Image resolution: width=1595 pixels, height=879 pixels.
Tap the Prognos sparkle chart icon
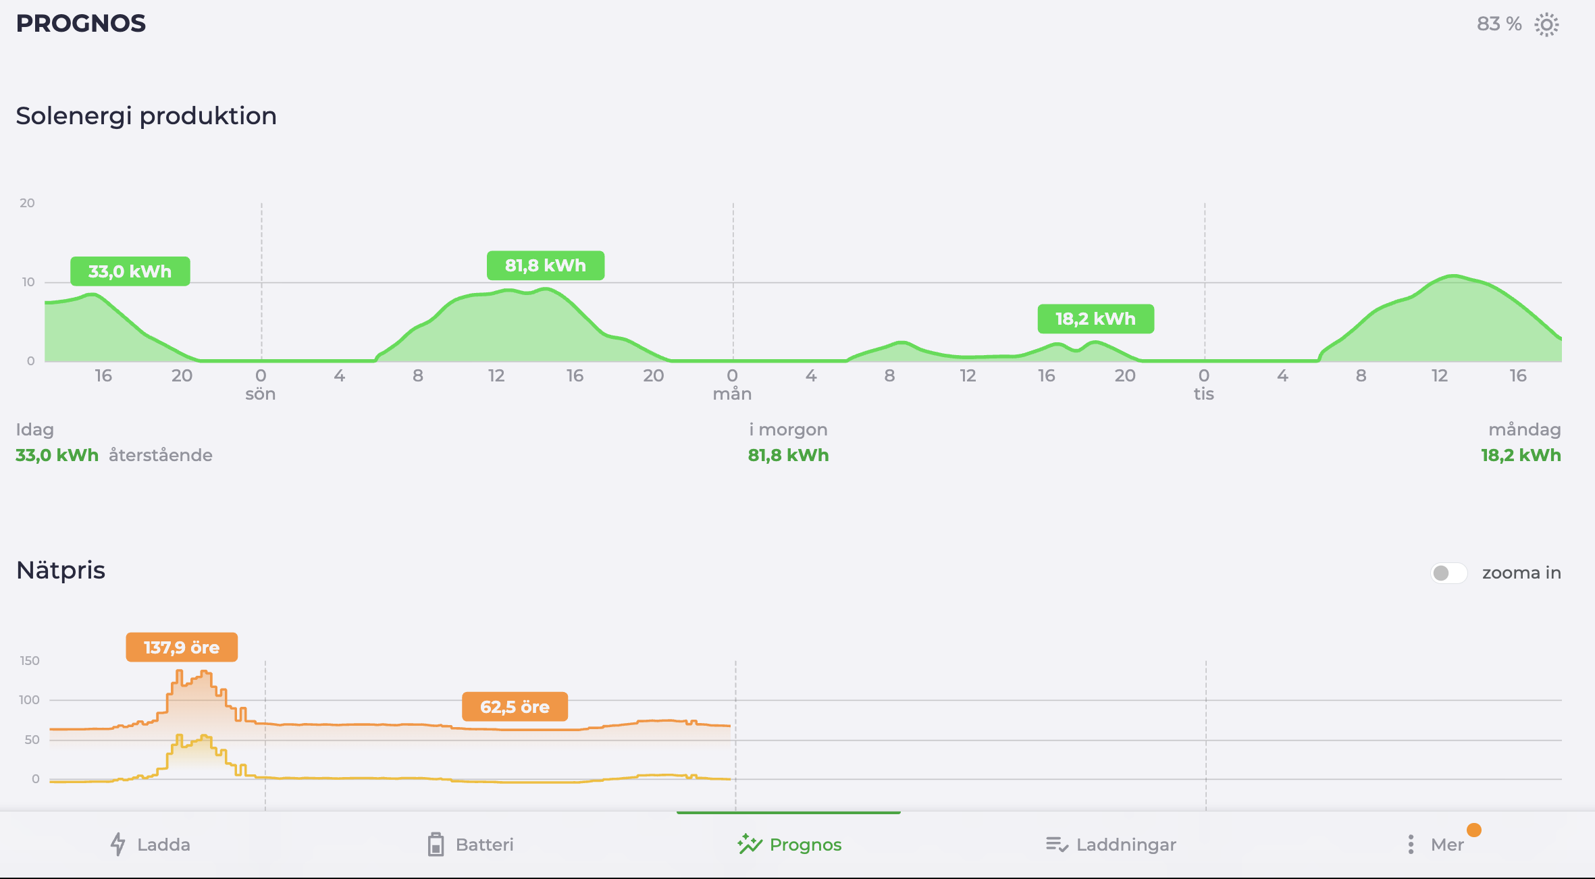click(x=750, y=844)
